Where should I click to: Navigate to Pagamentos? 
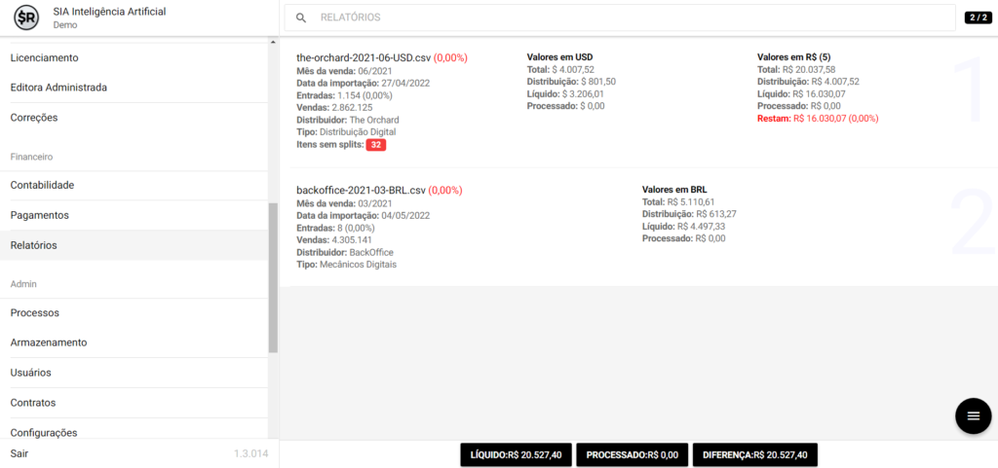tap(39, 215)
